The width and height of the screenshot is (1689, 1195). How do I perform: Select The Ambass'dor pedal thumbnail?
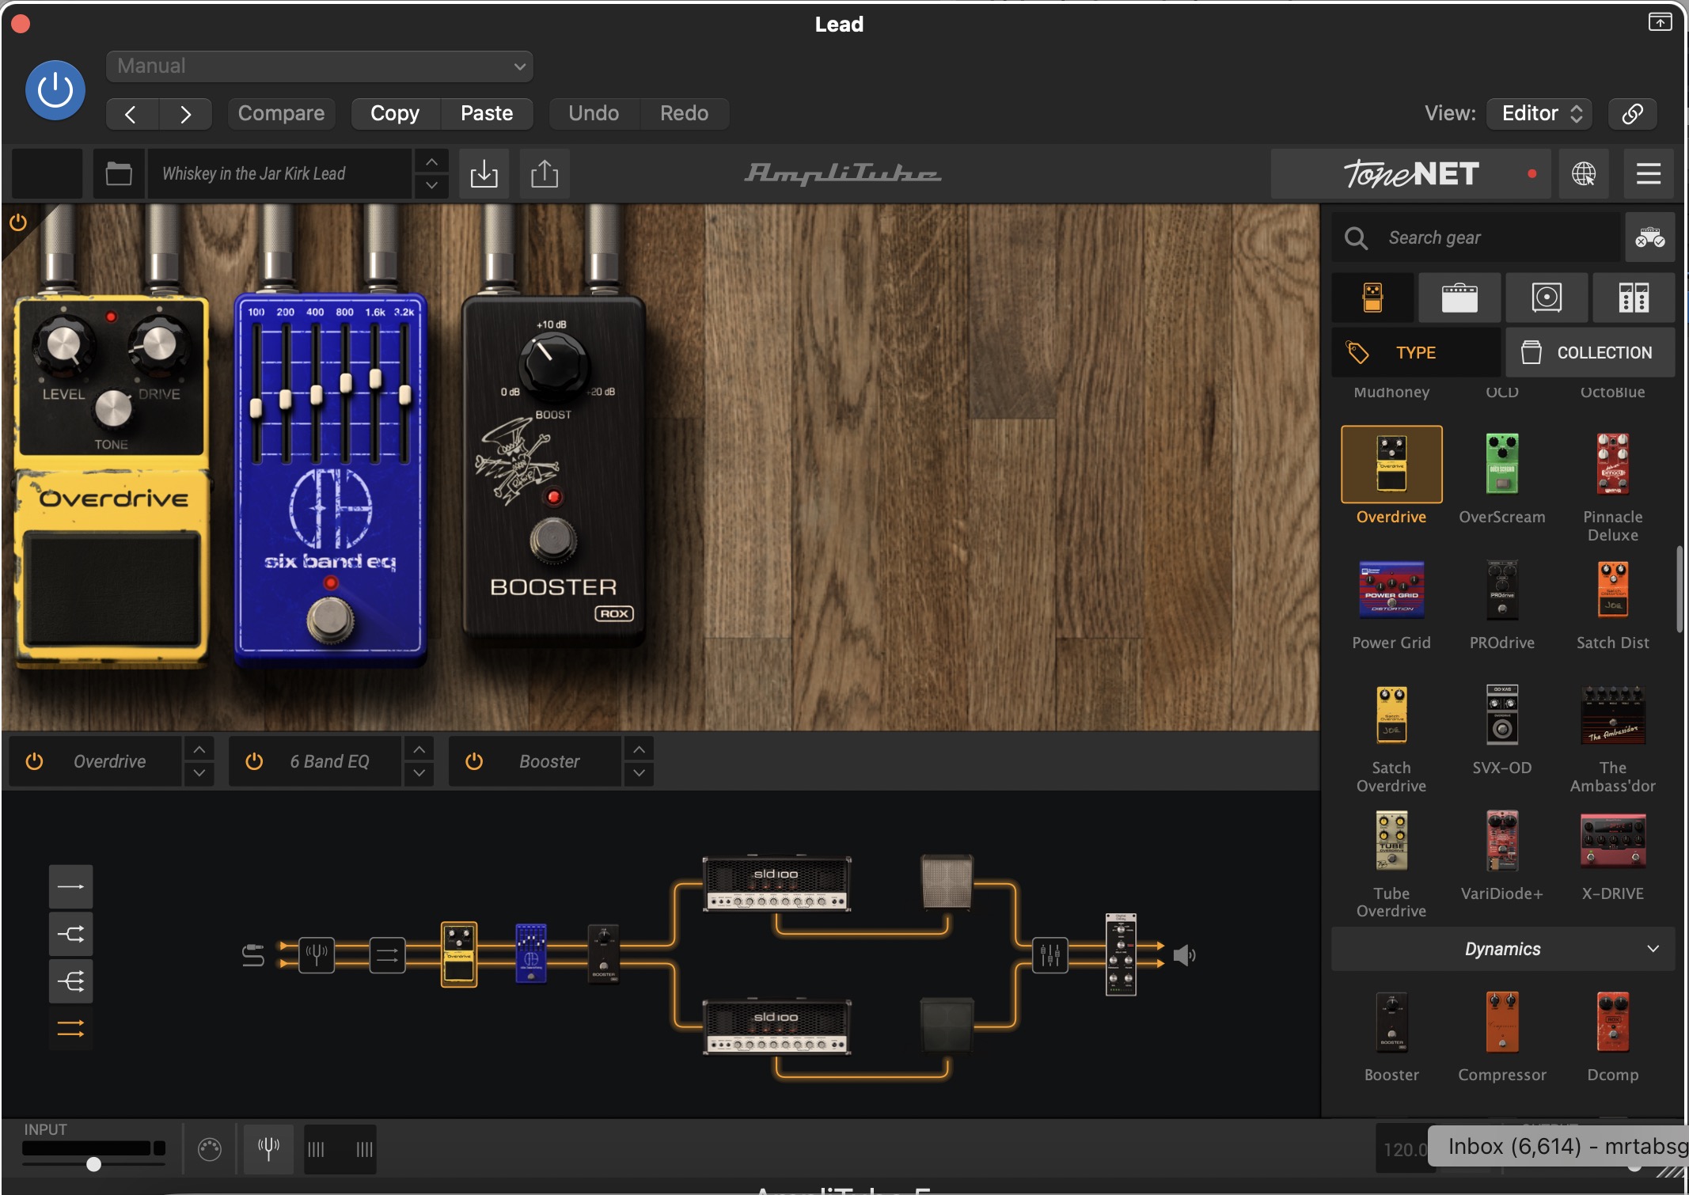pos(1612,715)
